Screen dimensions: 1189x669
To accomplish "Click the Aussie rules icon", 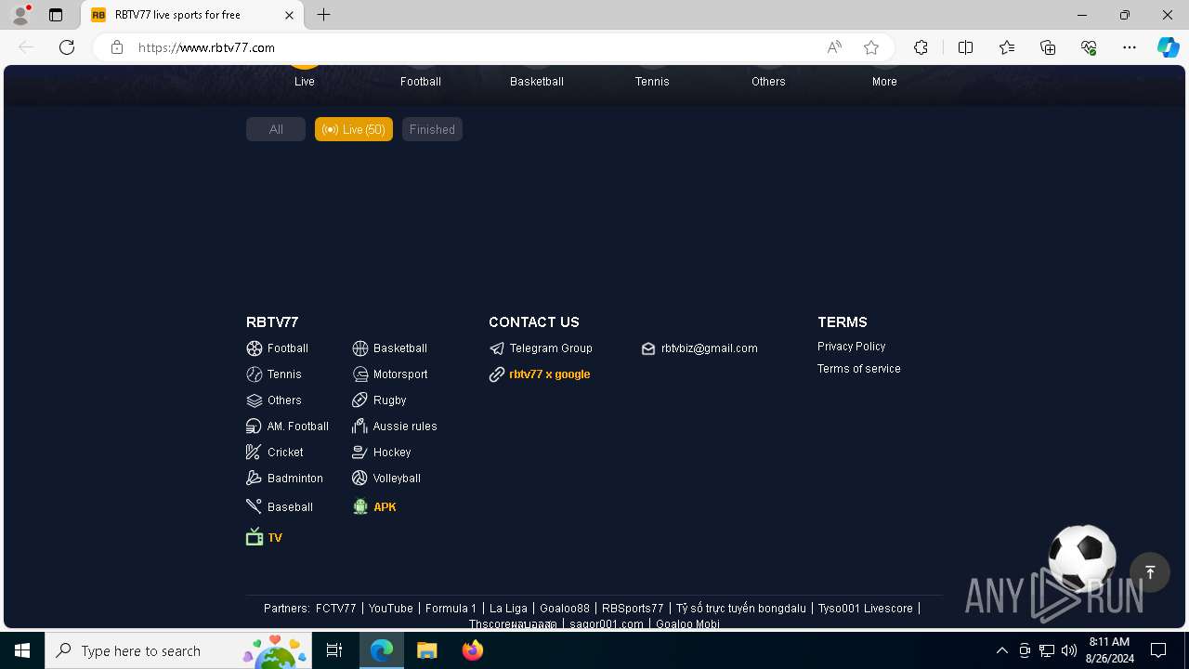I will [x=360, y=426].
